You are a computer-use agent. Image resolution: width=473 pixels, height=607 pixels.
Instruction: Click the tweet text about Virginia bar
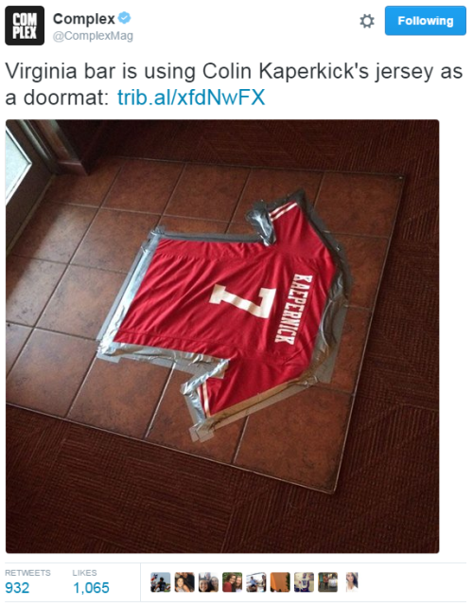[234, 84]
